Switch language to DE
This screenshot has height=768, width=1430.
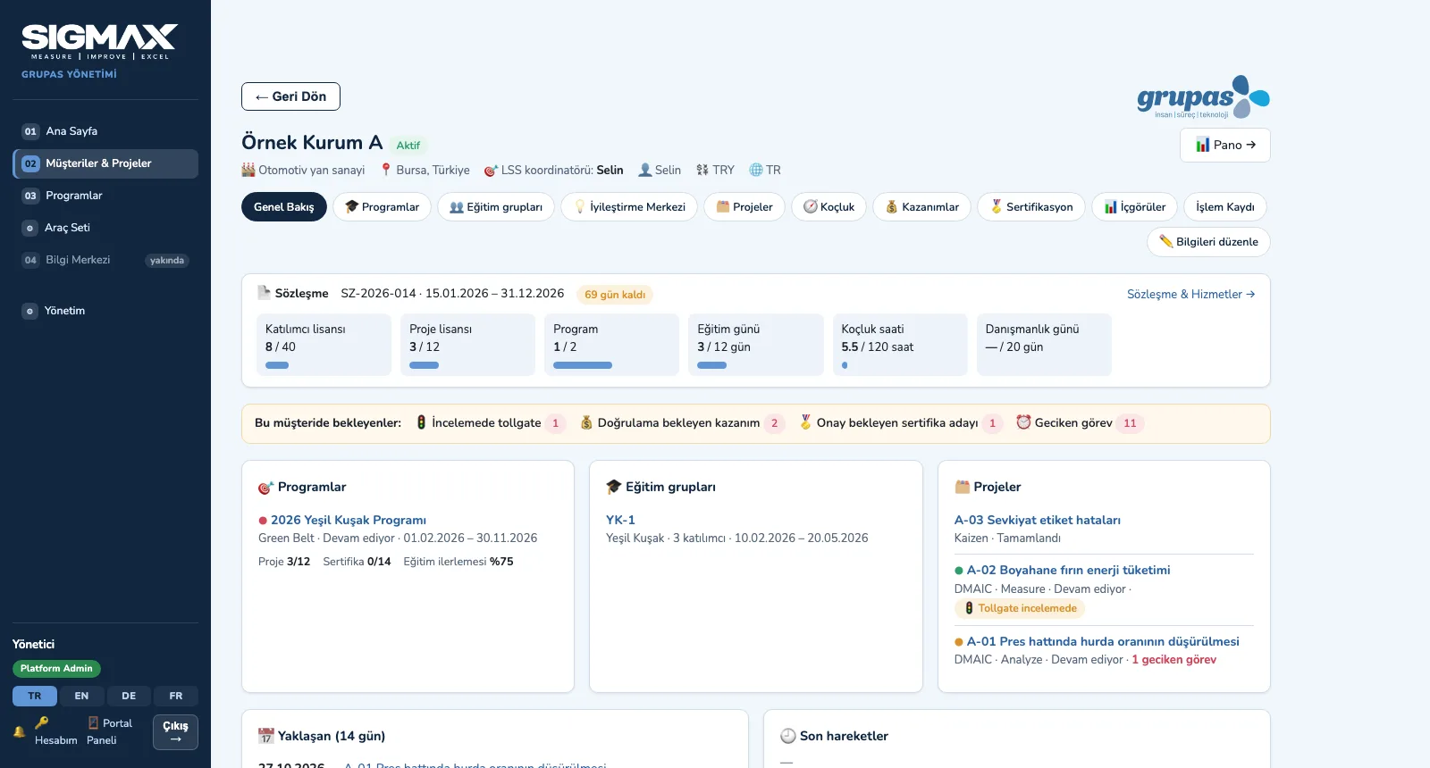129,696
